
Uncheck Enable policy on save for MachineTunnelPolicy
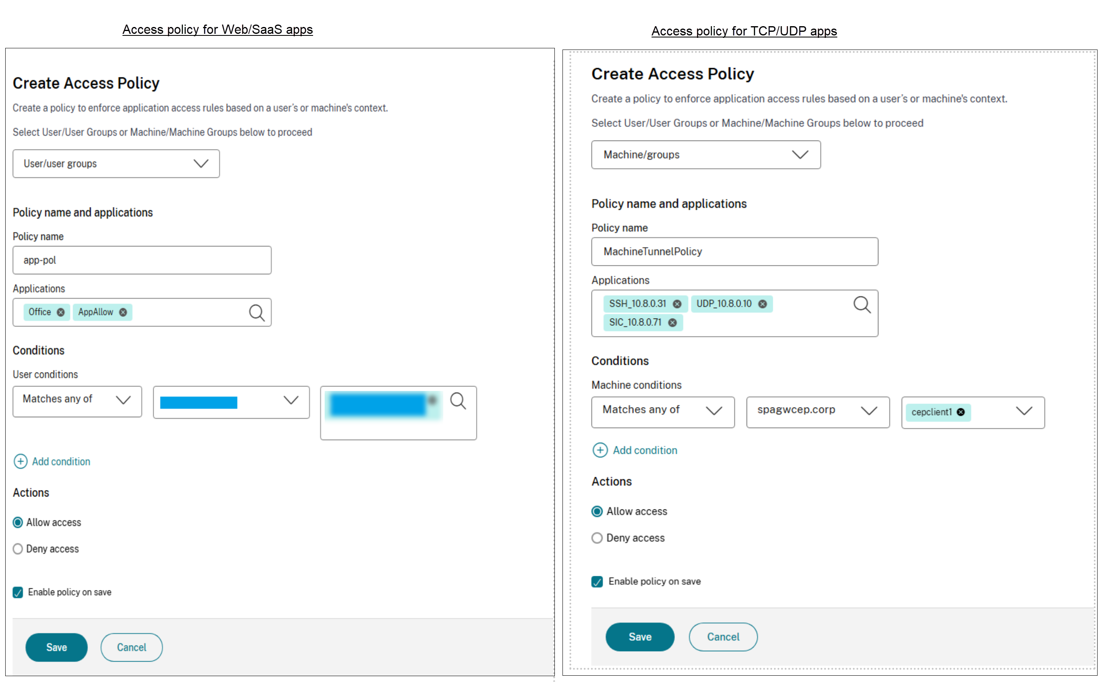click(x=597, y=581)
